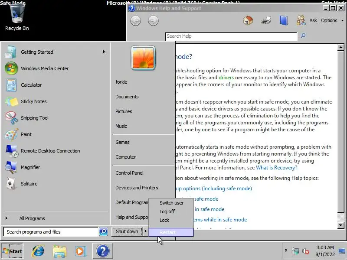Screen dimensions: 347x260
Task: Expand Getting Started submenu arrow
Action: (104, 52)
